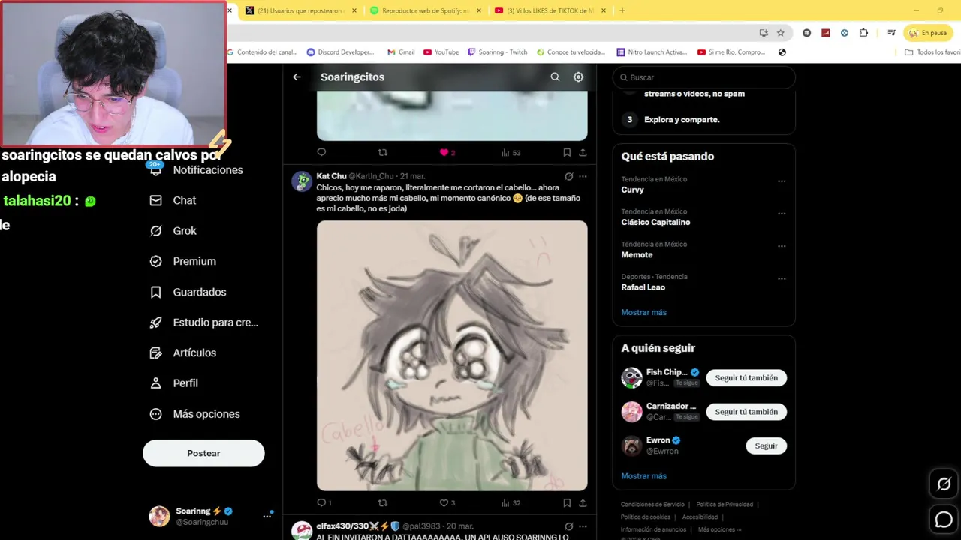Screen dimensions: 961x540
Task: Share Kat Chu's post
Action: coord(583,503)
